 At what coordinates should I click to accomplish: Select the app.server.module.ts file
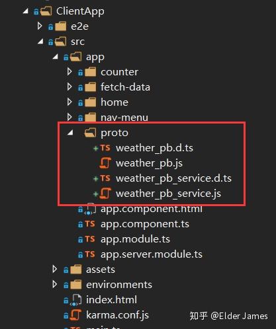pyautogui.click(x=152, y=254)
